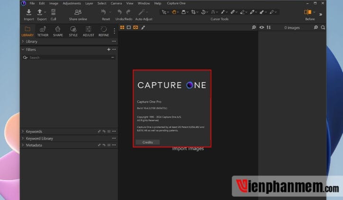Image resolution: width=343 pixels, height=200 pixels.
Task: Toggle browser eye visibility icon
Action: tap(262, 27)
